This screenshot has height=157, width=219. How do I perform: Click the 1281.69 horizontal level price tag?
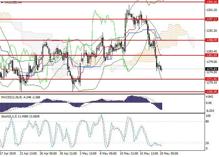[x=212, y=55]
